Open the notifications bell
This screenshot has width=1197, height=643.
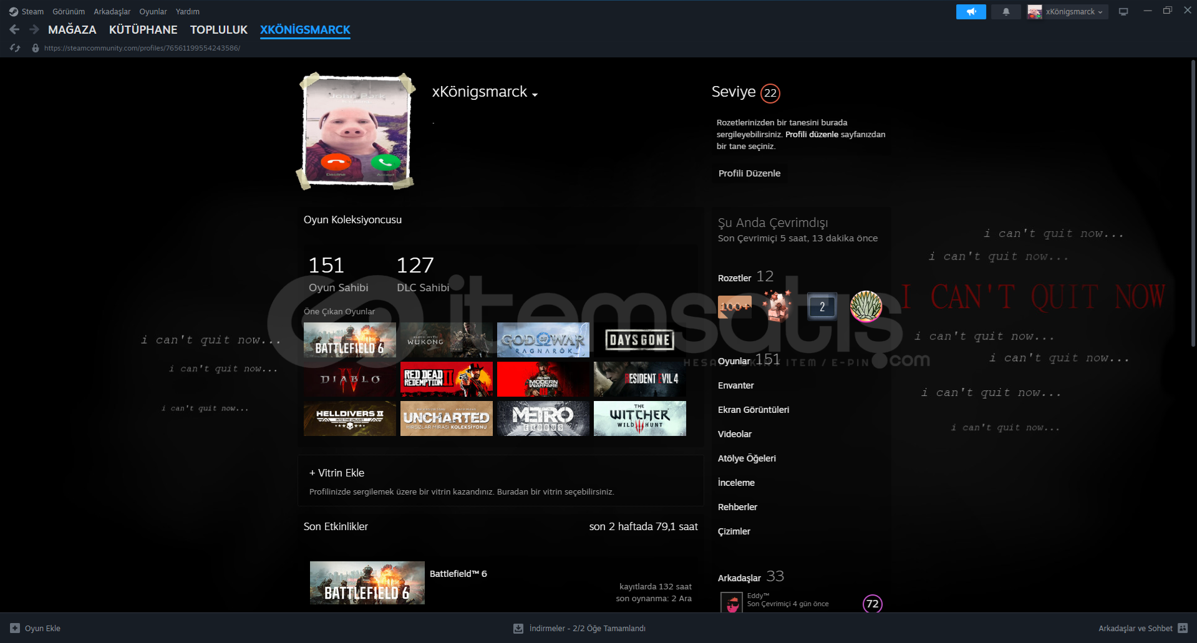[x=1006, y=12]
